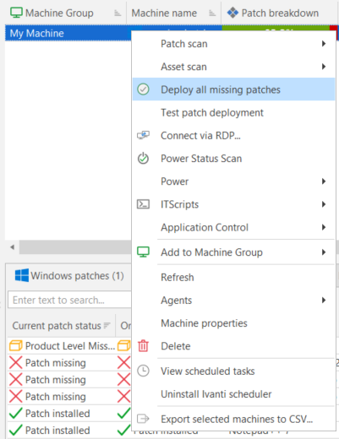The image size is (339, 439).
Task: Click the red Delete trash icon
Action: (143, 346)
